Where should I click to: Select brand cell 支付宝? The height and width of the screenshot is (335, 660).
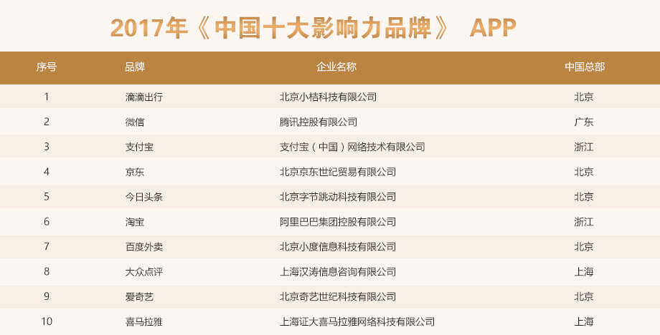(x=139, y=147)
